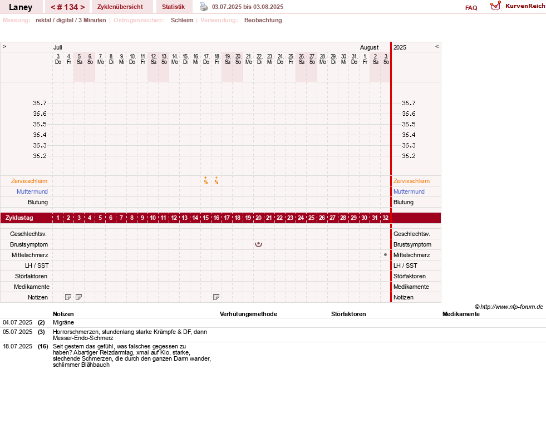Open the KurvenReich logo link
Viewport: 546px width, 423px height.
pos(518,6)
